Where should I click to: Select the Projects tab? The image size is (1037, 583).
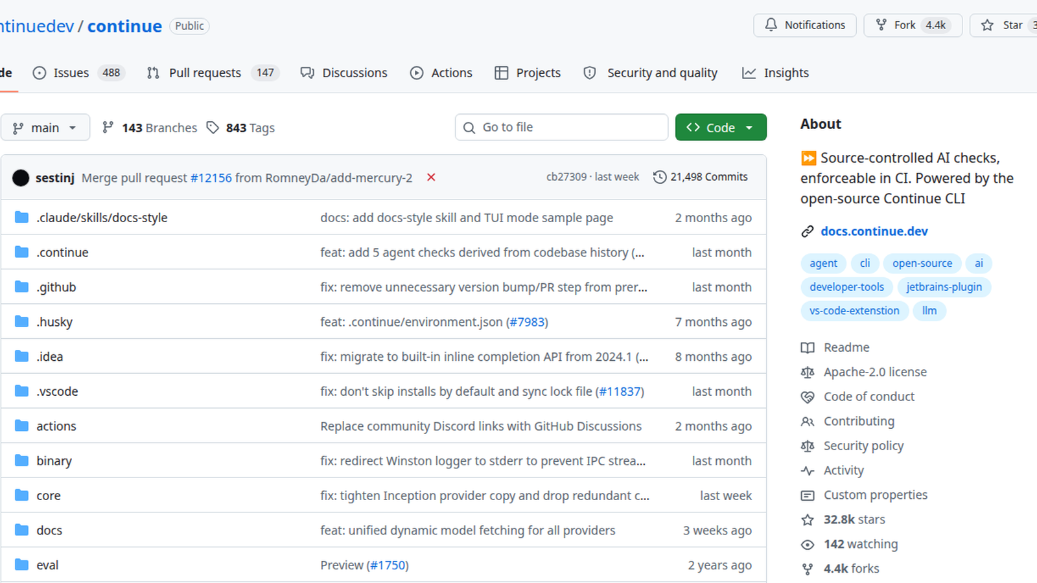click(x=528, y=73)
